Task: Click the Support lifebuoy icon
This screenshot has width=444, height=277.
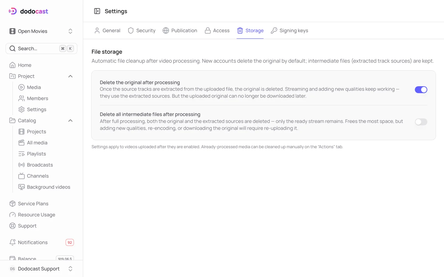Action: point(12,226)
